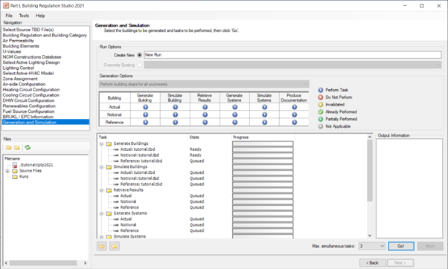
Task: Toggle Retrieve Results task for Actual row
Action: pyautogui.click(x=205, y=107)
